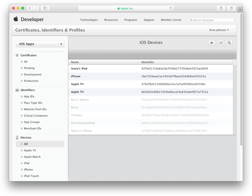Open Website Push IDs

(x=35, y=109)
